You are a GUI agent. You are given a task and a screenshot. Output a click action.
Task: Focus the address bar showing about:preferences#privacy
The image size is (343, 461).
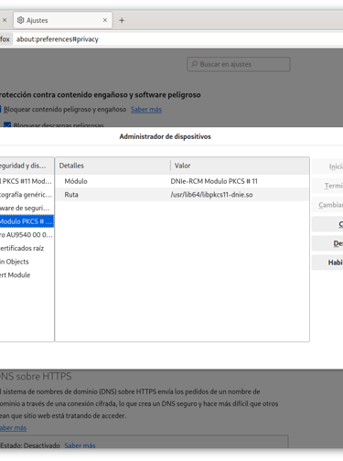[x=178, y=39]
